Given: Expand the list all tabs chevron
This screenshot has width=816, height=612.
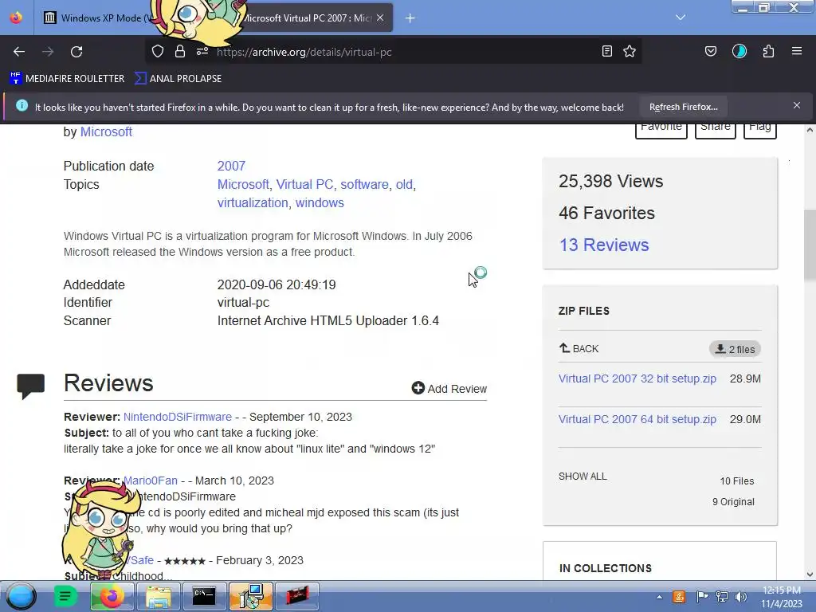Looking at the screenshot, I should 681,18.
